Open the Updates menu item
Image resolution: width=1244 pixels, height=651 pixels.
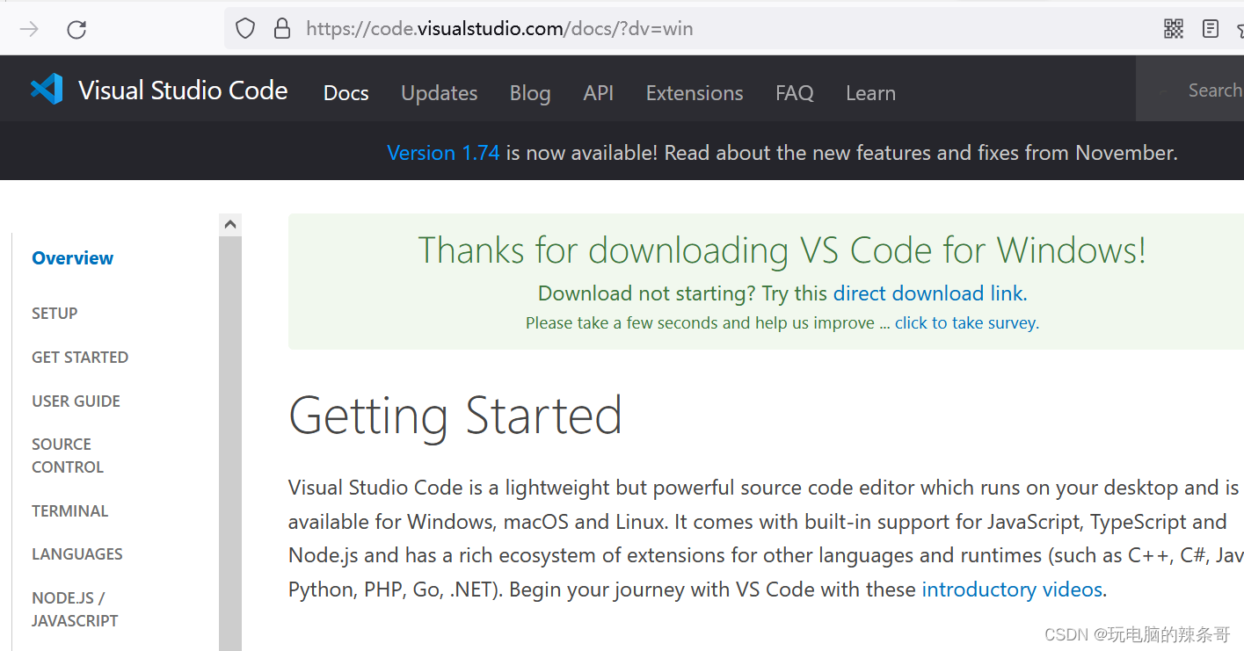point(440,93)
